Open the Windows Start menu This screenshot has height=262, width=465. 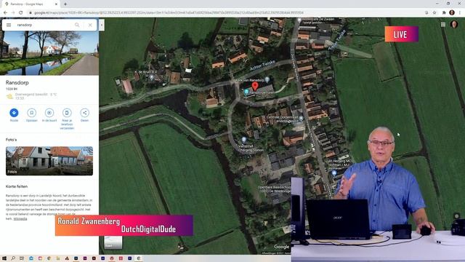4,258
